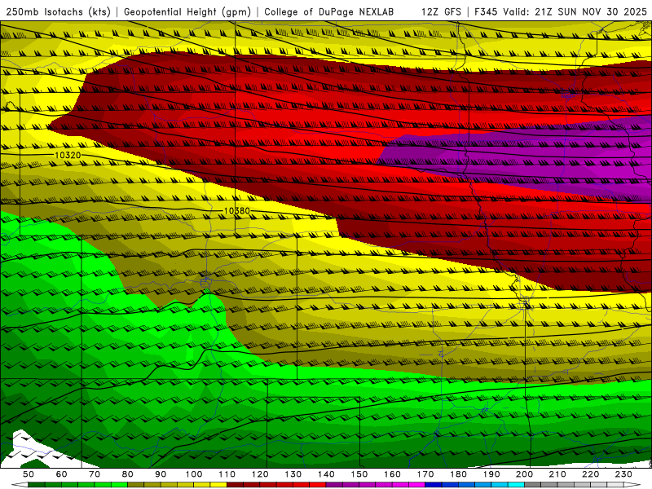This screenshot has height=489, width=652.
Task: Click the "Geopotential Height (gpm)" header label
Action: [187, 12]
